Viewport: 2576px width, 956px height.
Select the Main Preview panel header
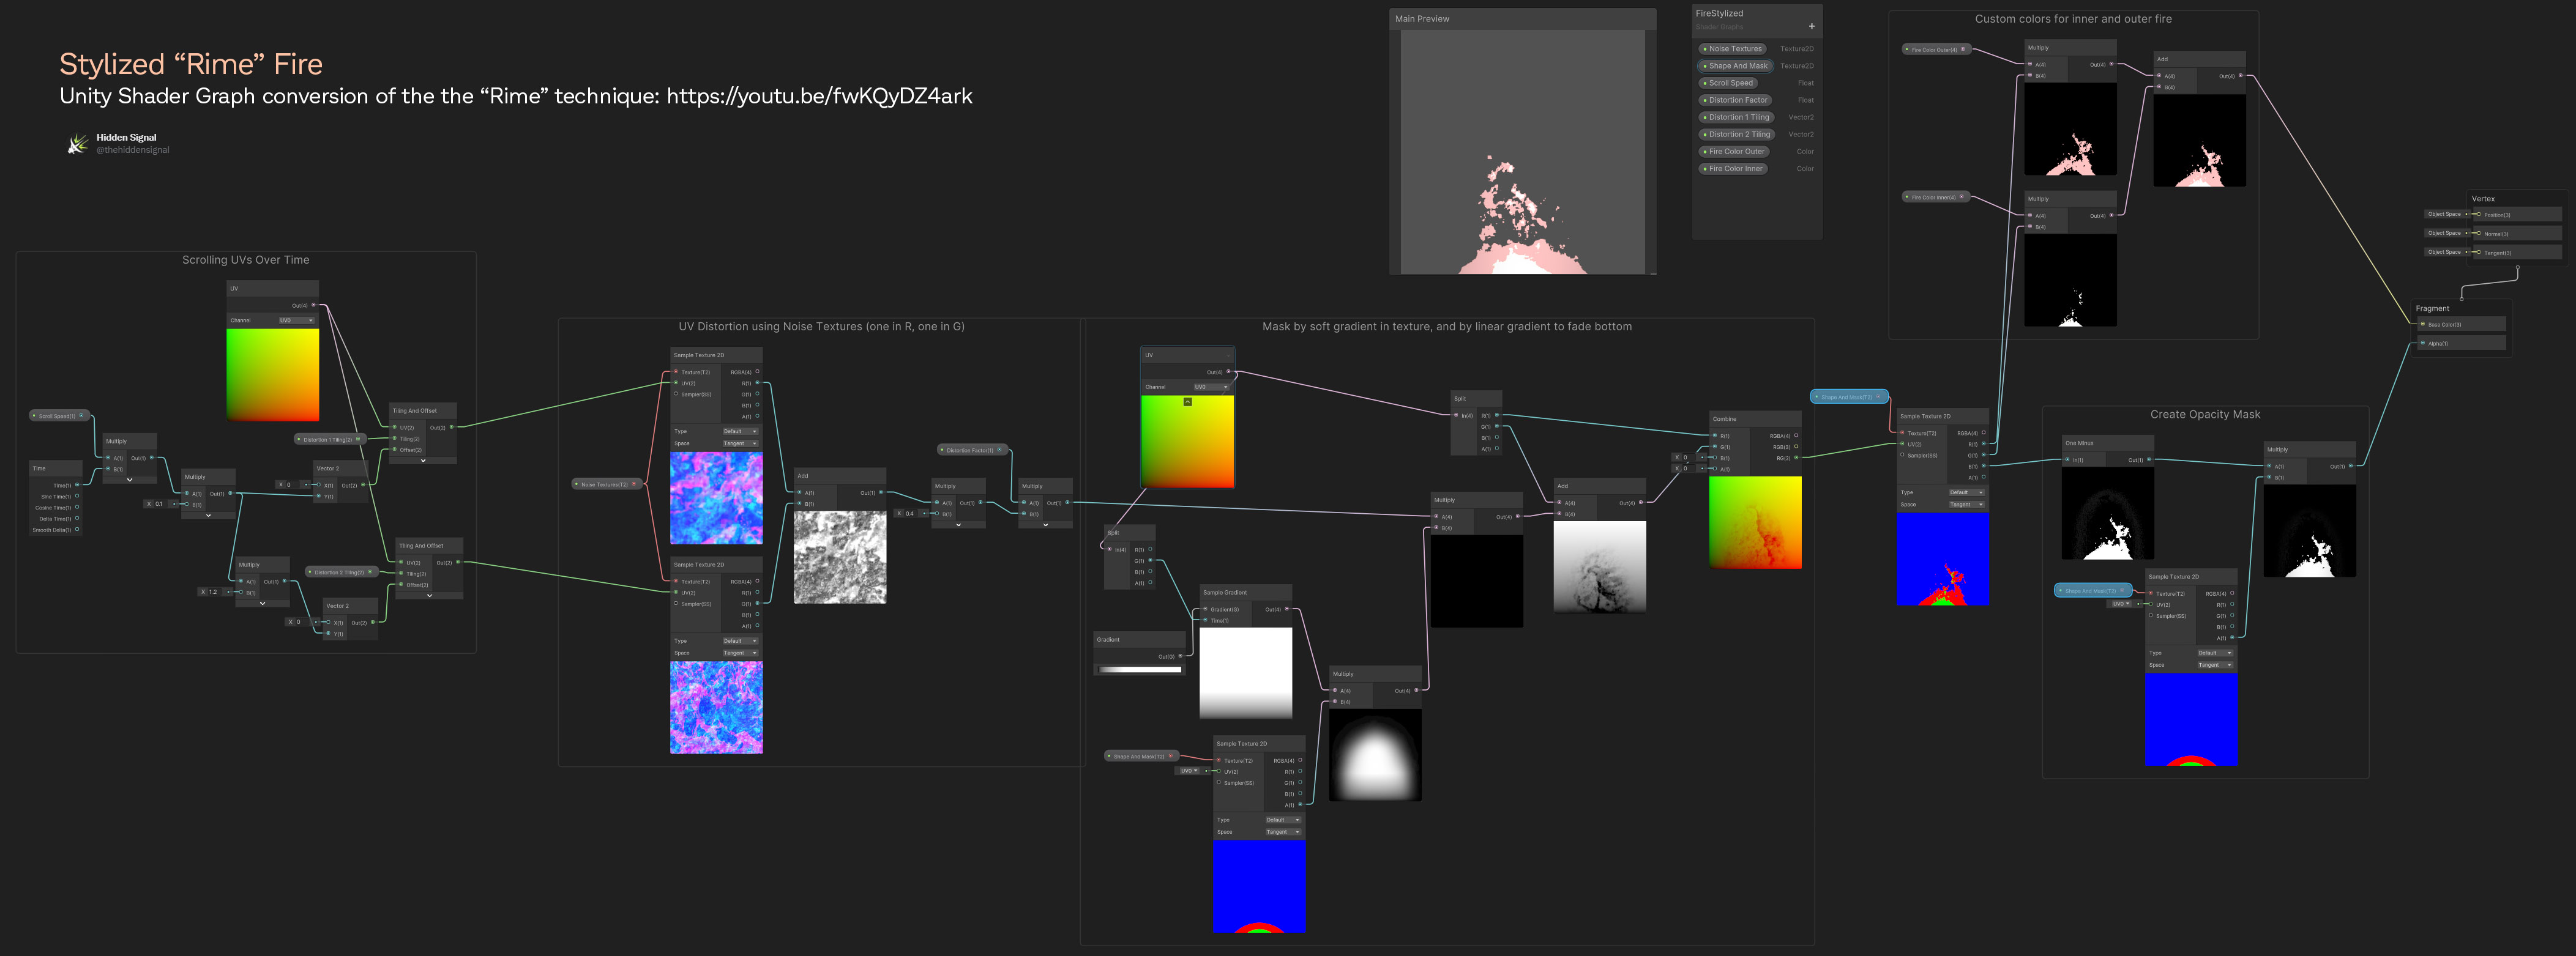[x=1423, y=18]
